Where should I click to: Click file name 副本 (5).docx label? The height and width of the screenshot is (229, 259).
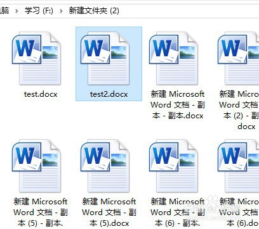point(109,213)
